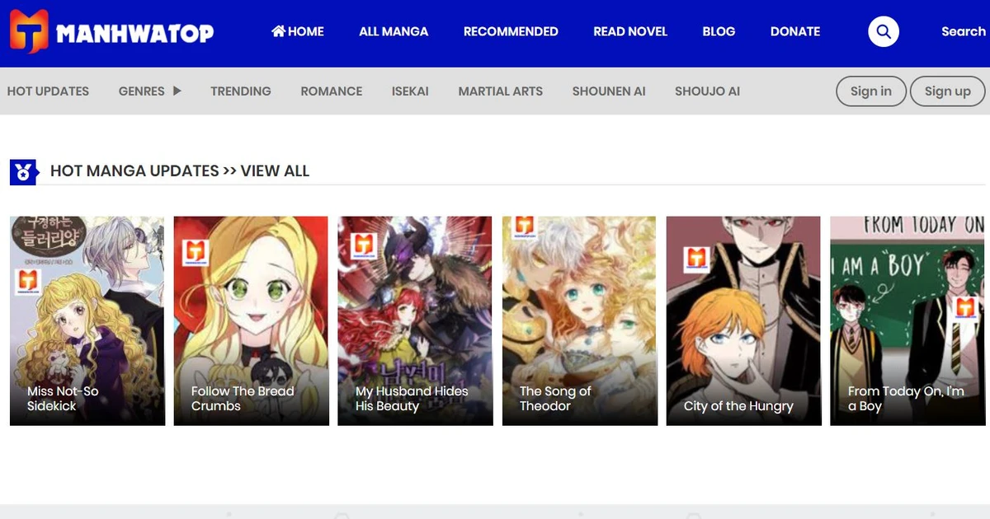The height and width of the screenshot is (519, 990).
Task: Click the trophy icon next to Hot Manga Updates
Action: coord(24,171)
